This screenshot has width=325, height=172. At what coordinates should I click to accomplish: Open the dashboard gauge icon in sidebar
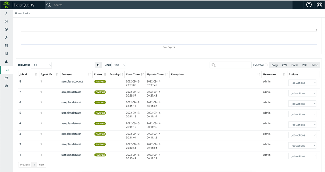(6, 21)
